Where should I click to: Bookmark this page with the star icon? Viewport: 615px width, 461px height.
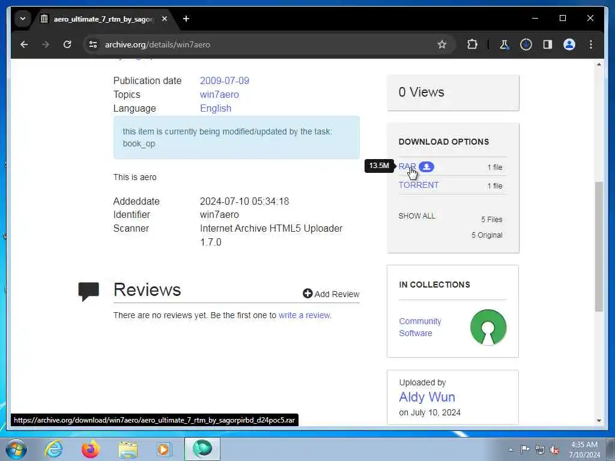click(x=442, y=44)
